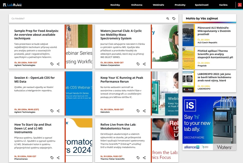Click 'Waters Corporation' organizer text
243x163 pixels.
pyautogui.click(x=110, y=65)
